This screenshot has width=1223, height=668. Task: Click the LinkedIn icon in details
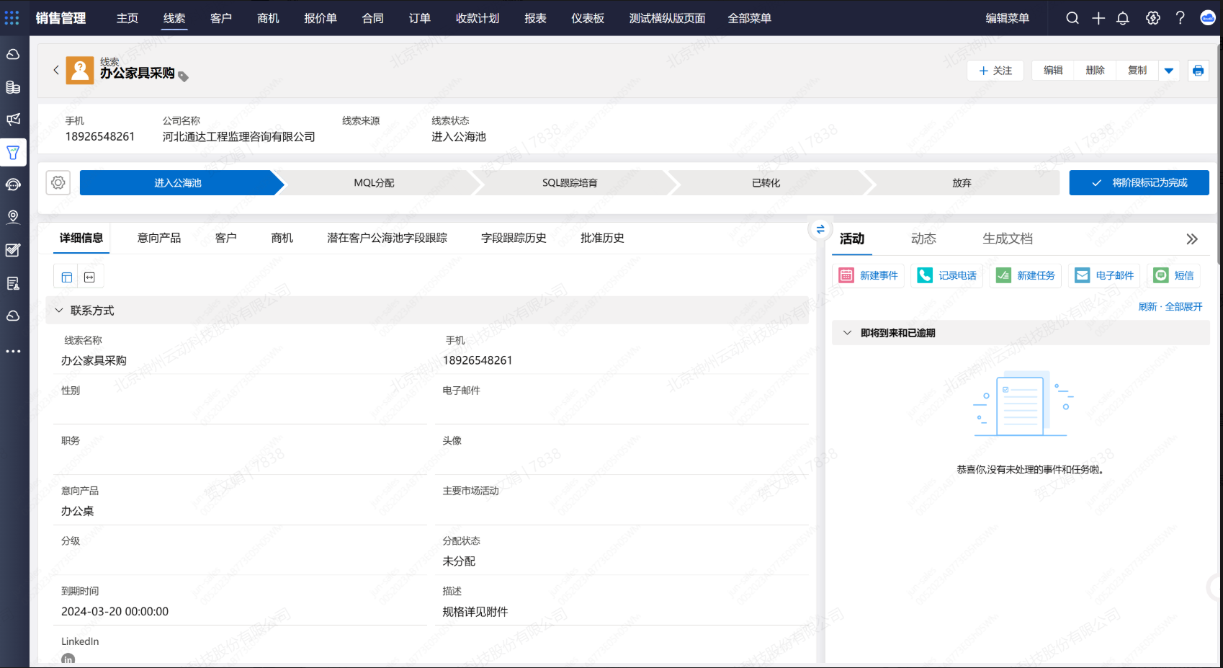[x=68, y=659]
